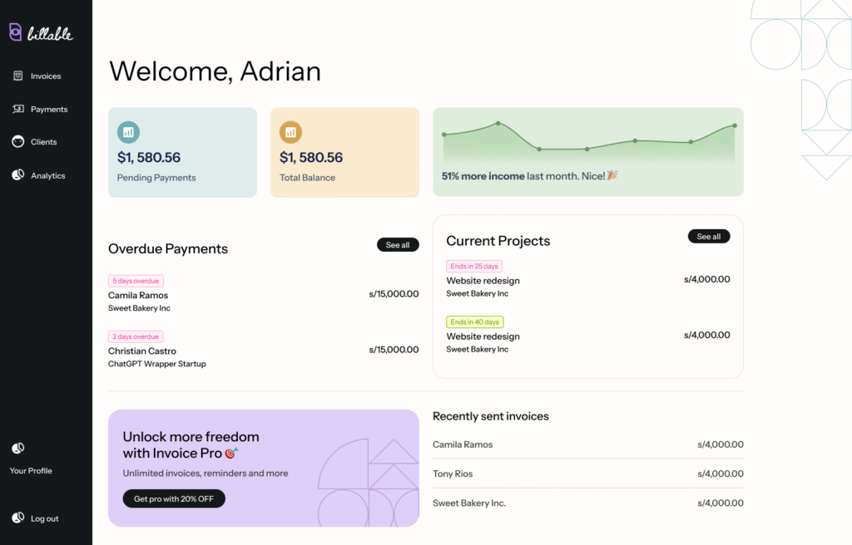Click the Analytics sidebar icon
852x545 pixels.
17,175
